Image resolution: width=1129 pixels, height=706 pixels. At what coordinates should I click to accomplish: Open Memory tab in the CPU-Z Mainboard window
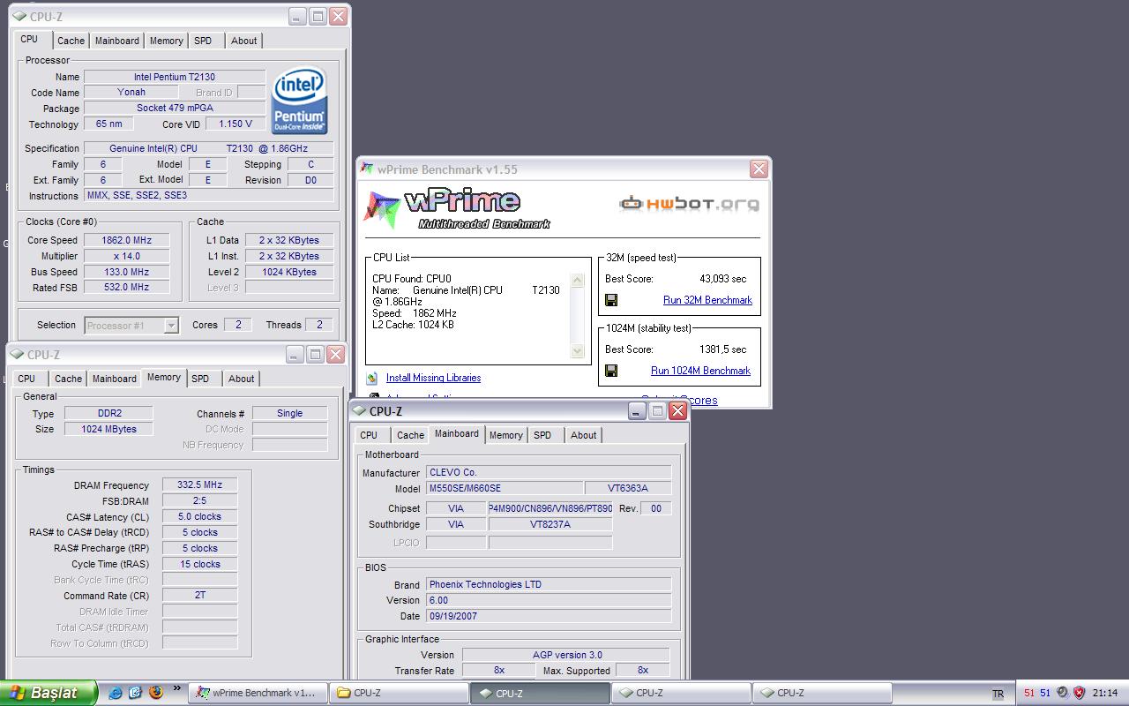coord(505,435)
